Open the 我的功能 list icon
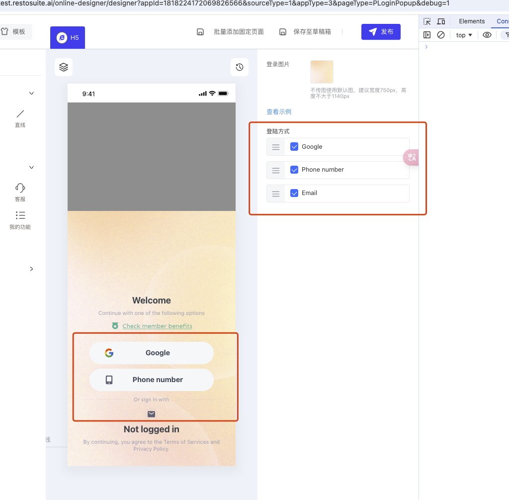509x500 pixels. [20, 215]
